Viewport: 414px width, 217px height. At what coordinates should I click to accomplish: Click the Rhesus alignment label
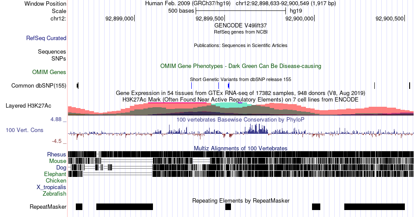tap(57, 154)
